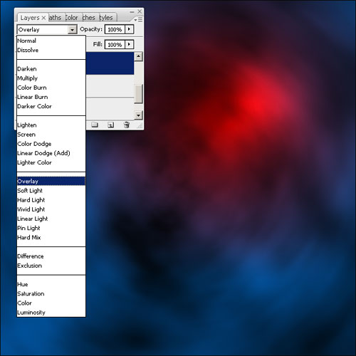356x356 pixels.
Task: Choose Color Burn blend mode
Action: [x=51, y=88]
